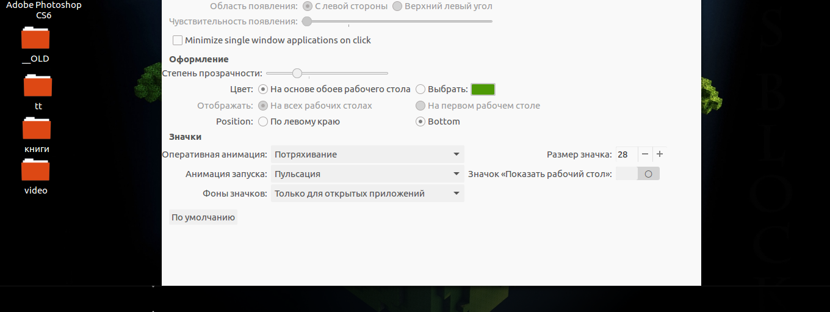Open the green launcher color swatch
Screen dimensions: 830x312
pyautogui.click(x=483, y=89)
